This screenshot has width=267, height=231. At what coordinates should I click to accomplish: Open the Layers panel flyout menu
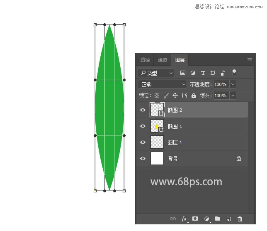(250, 59)
